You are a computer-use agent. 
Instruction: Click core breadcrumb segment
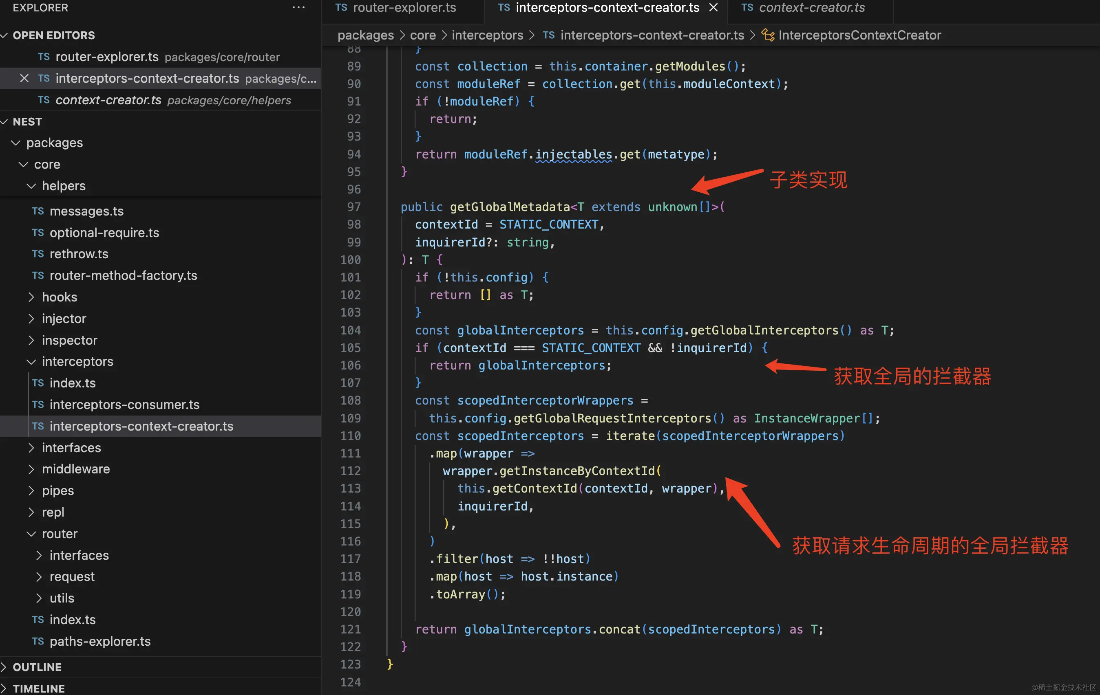(x=423, y=35)
